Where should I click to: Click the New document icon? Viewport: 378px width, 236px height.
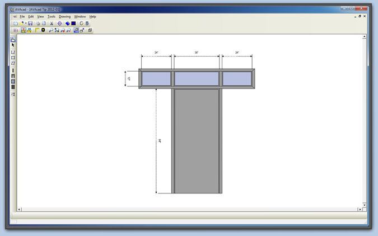tap(15, 24)
